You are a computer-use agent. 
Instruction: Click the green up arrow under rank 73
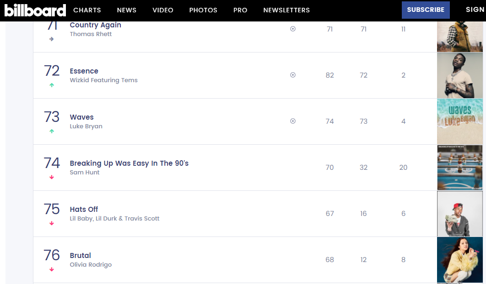pyautogui.click(x=52, y=131)
